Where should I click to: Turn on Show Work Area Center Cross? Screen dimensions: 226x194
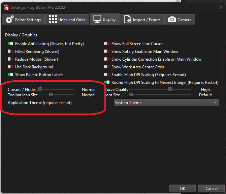pos(107,67)
